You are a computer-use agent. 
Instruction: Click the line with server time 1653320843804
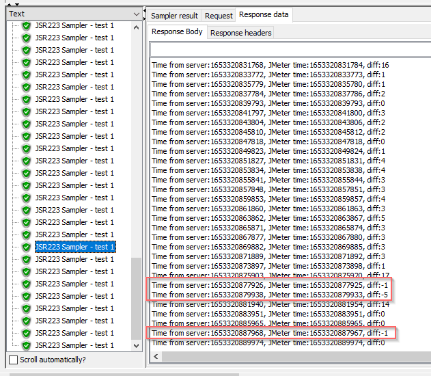268,122
